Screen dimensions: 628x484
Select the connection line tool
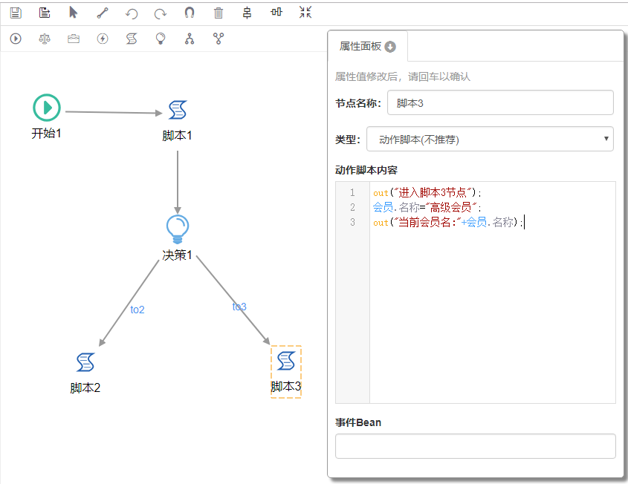[x=103, y=13]
